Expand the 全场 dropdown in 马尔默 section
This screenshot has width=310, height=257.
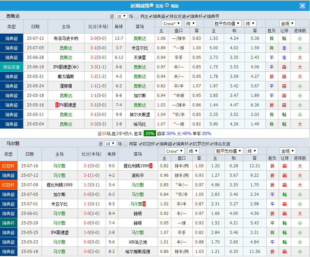tap(289, 151)
